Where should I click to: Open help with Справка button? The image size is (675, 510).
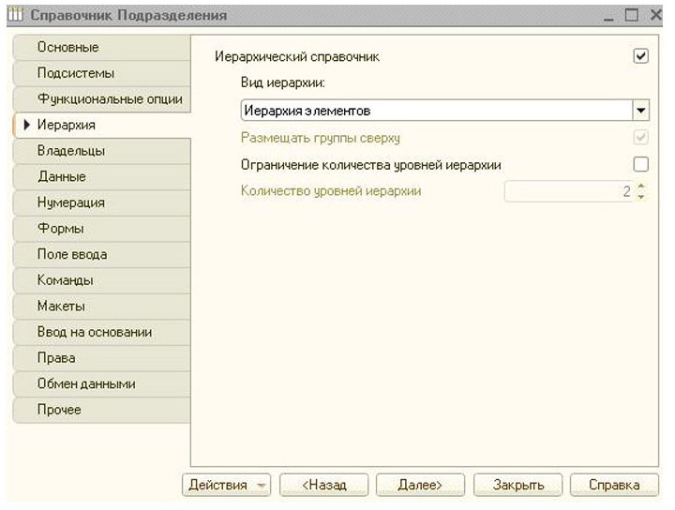(613, 485)
